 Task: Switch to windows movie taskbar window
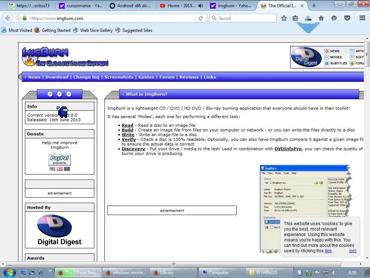(x=126, y=273)
